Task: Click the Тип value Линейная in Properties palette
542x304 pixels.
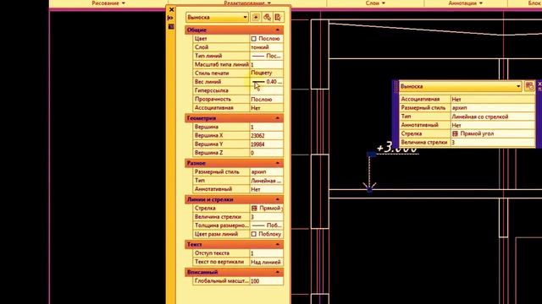Action: pyautogui.click(x=266, y=180)
